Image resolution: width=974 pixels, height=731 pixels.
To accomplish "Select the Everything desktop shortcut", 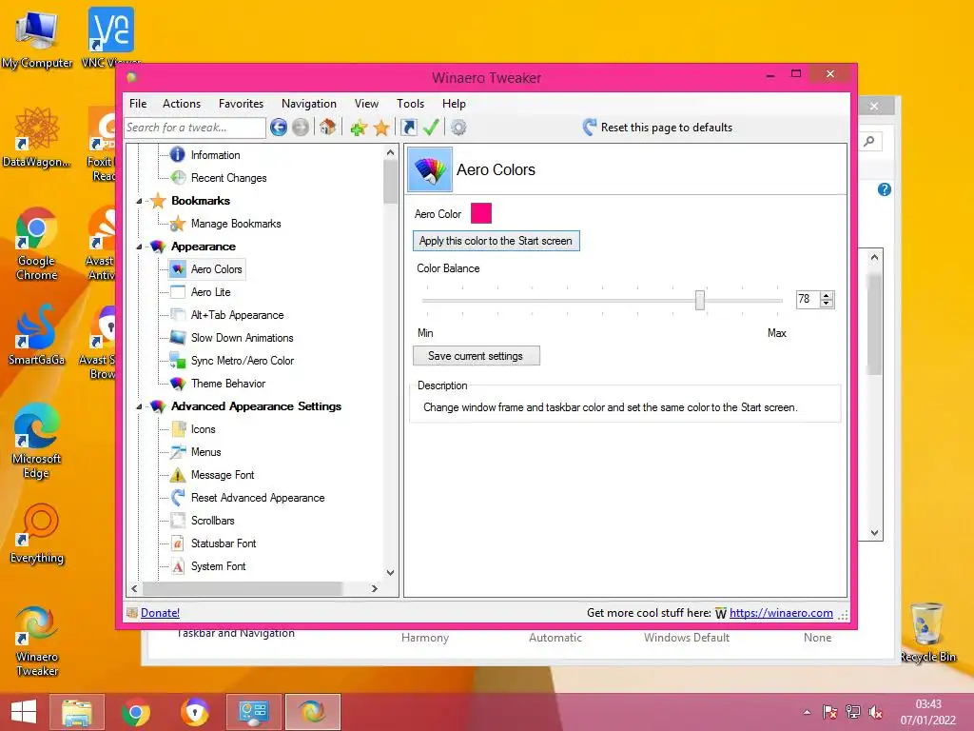I will [37, 533].
